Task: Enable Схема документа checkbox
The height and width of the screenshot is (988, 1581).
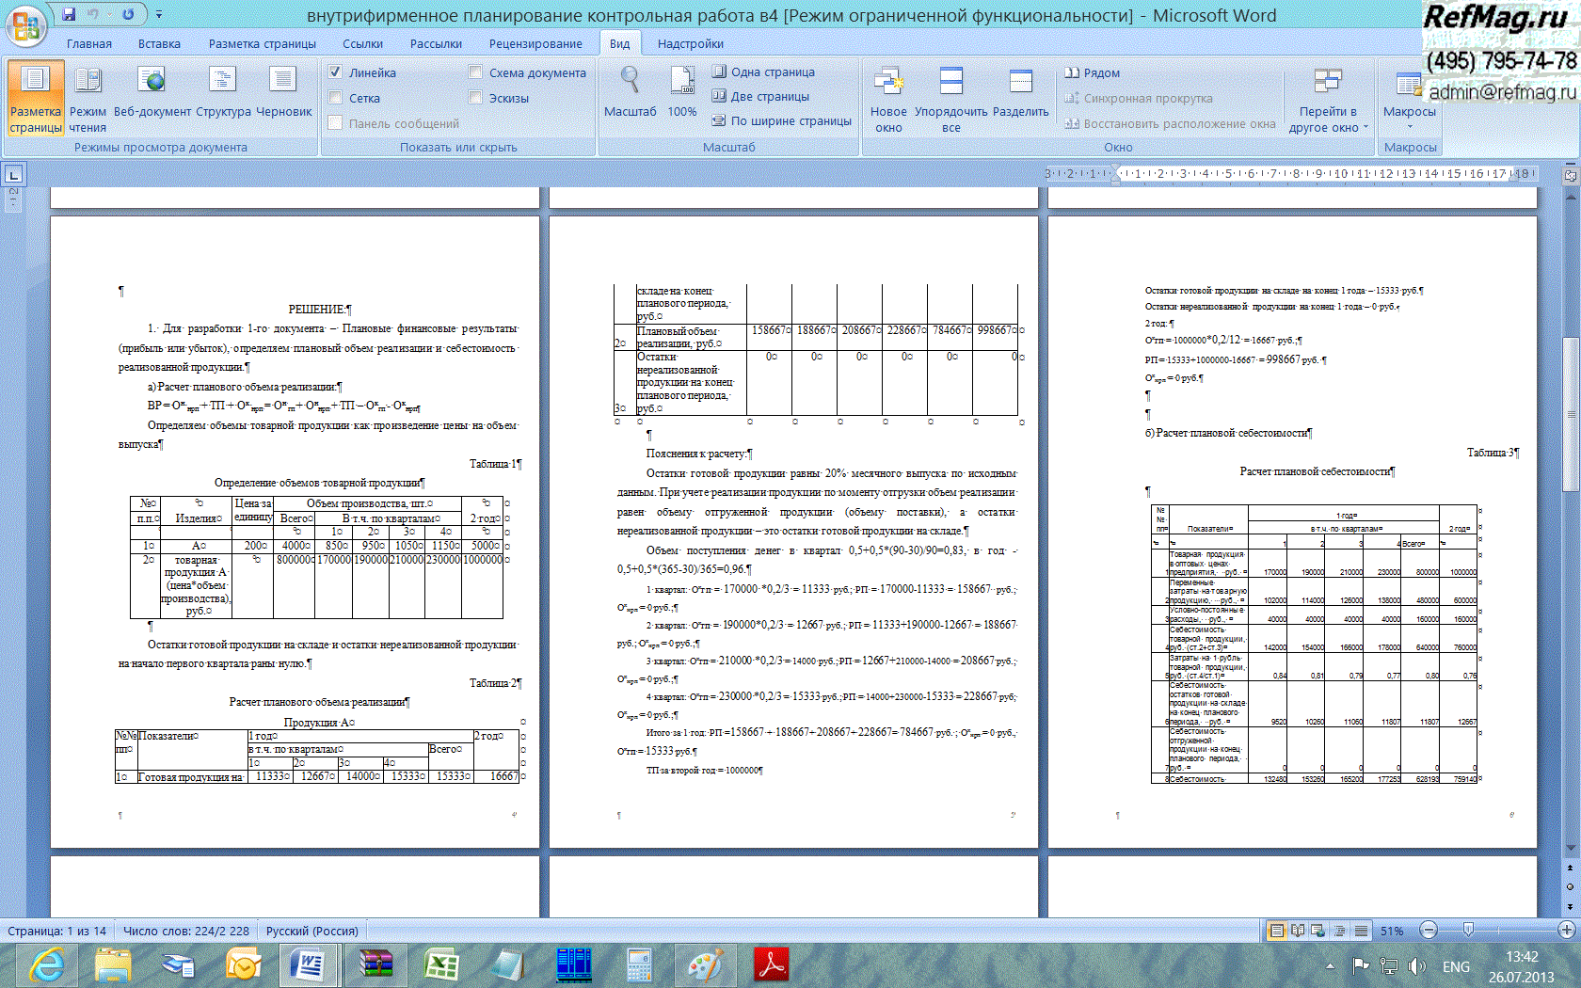Action: click(476, 72)
